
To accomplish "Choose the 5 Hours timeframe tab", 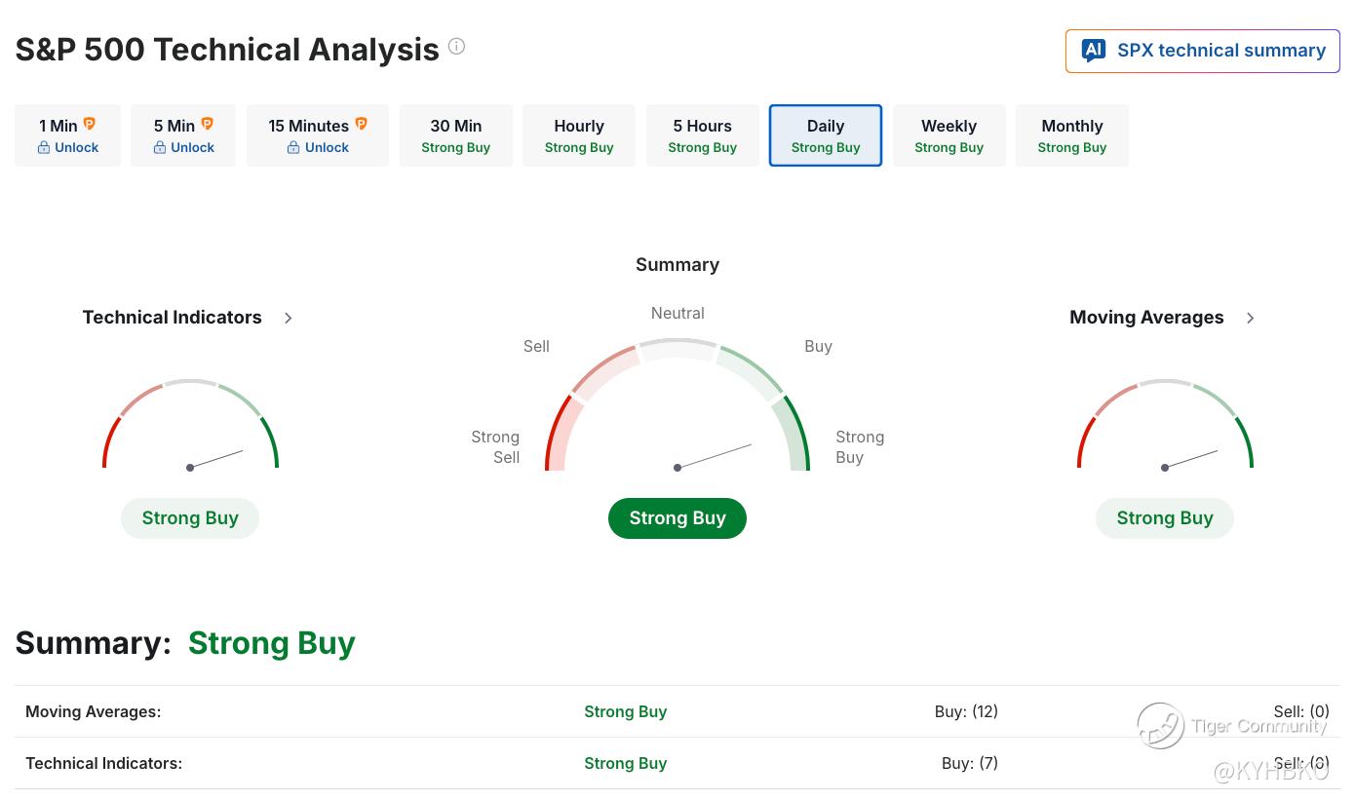I will coord(702,135).
